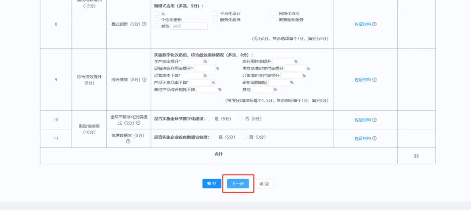Enable the 数据驱动服务 checkbox
This screenshot has height=210, width=471.
[274, 20]
